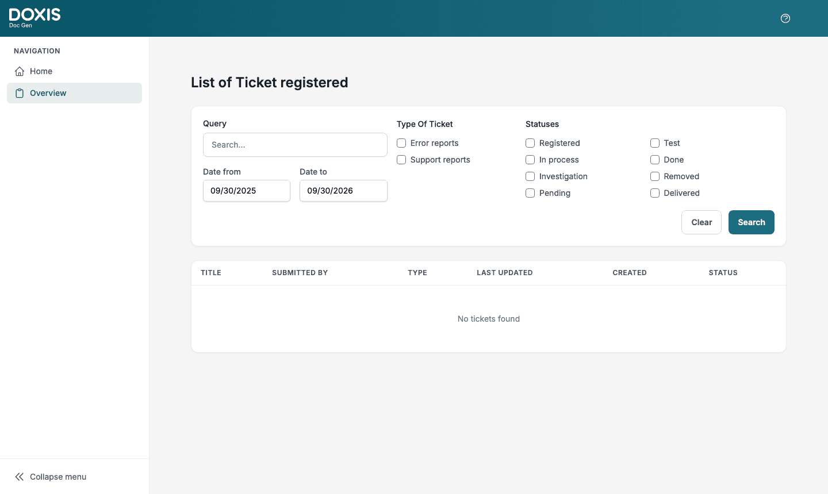
Task: Click the help question mark icon
Action: 785,18
